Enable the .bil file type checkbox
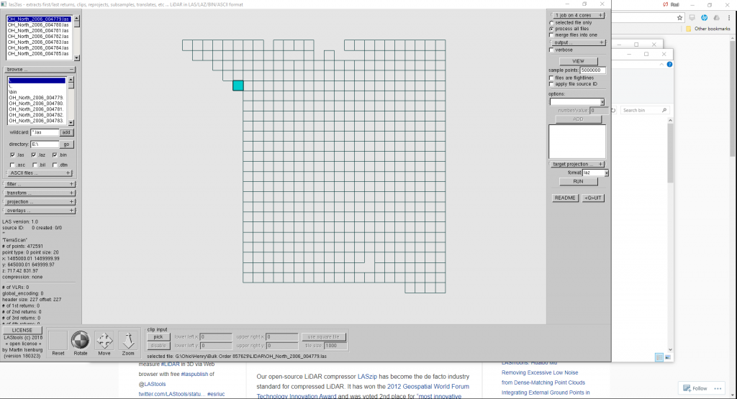737x399 pixels. 35,165
